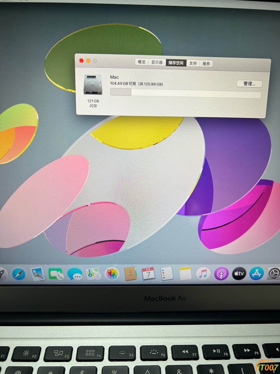This screenshot has width=280, height=374.
Task: Open Calendar showing 7 in Dock
Action: click(x=148, y=274)
